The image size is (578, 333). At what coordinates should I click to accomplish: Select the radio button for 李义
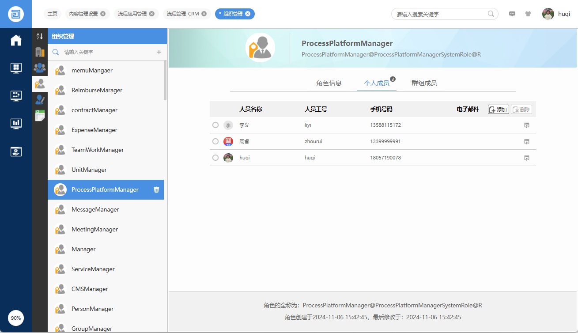click(x=215, y=125)
